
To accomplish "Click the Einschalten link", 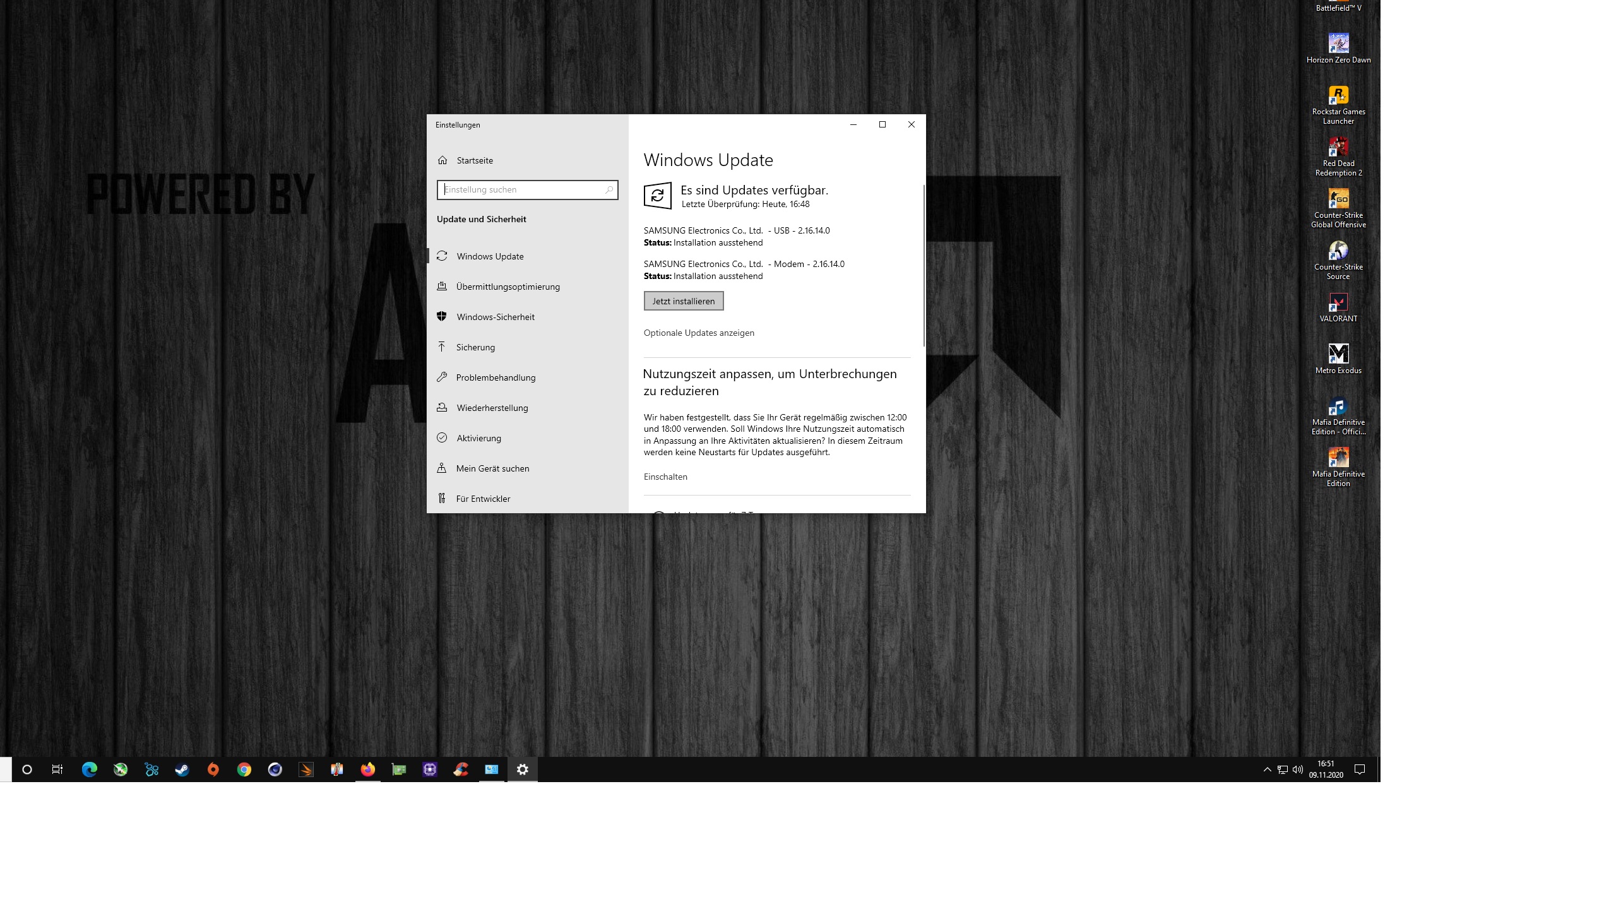I will tap(665, 477).
